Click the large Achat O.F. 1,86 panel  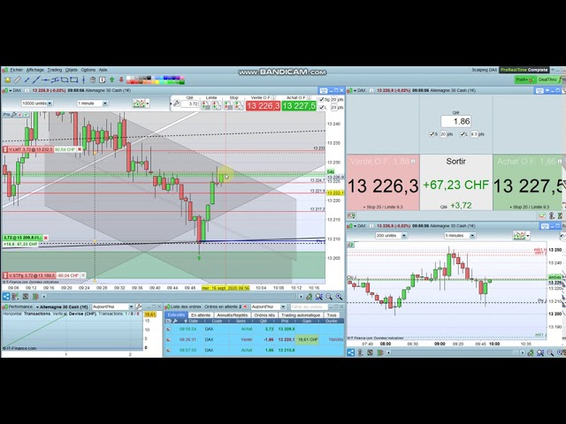[529, 183]
